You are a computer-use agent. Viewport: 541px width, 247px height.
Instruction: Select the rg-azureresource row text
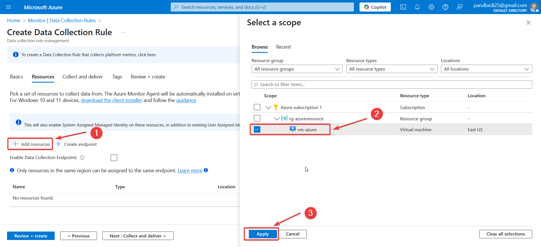306,119
